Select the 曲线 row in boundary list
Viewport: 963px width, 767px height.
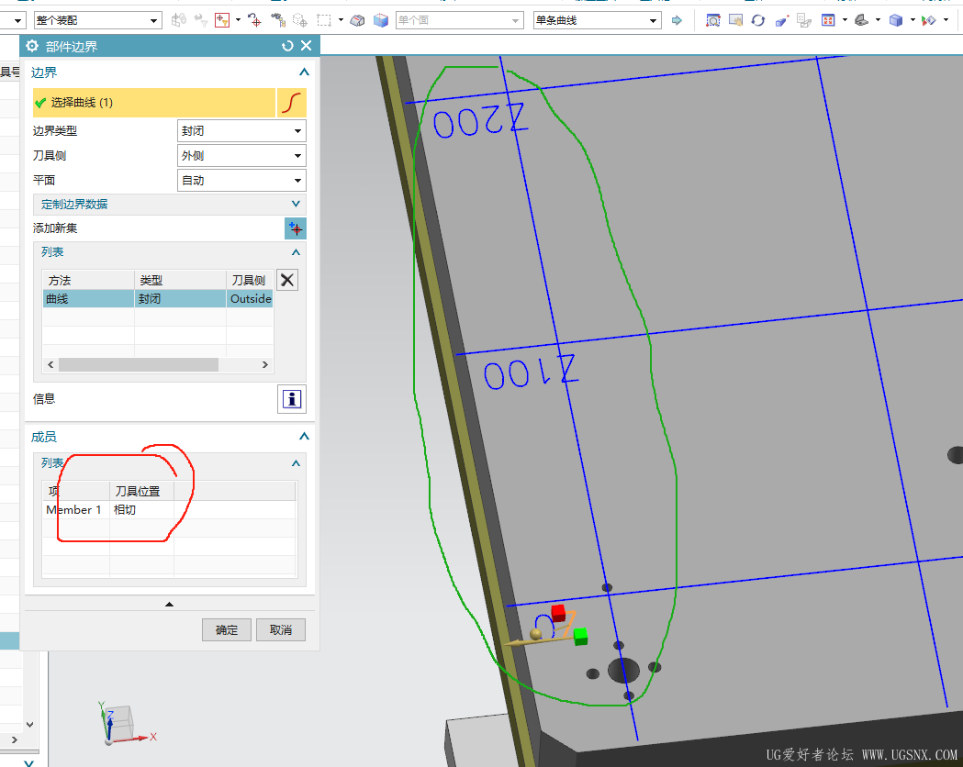pyautogui.click(x=157, y=299)
